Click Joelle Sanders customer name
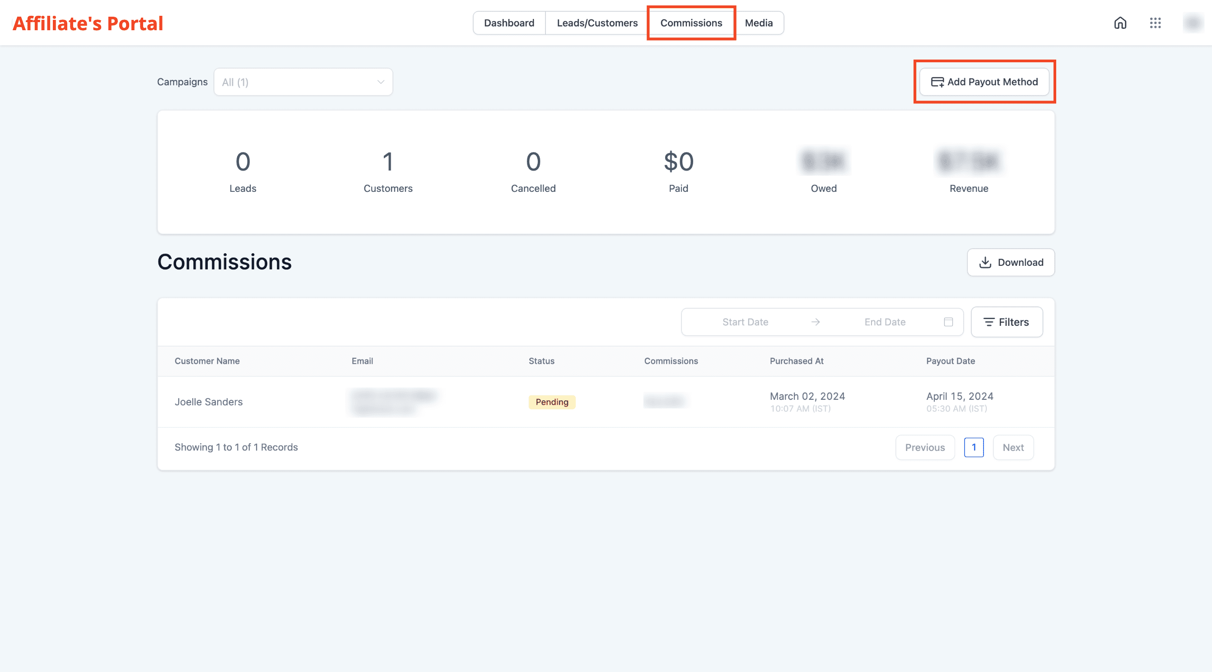This screenshot has height=672, width=1212. [209, 402]
